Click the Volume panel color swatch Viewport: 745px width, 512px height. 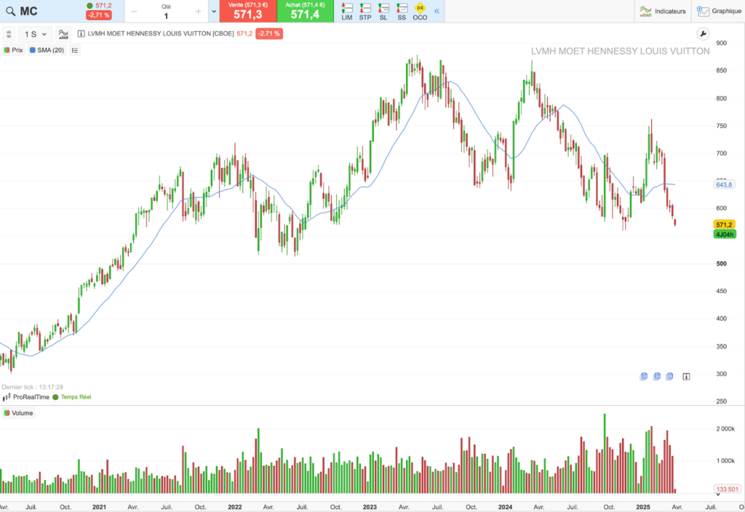(7, 413)
